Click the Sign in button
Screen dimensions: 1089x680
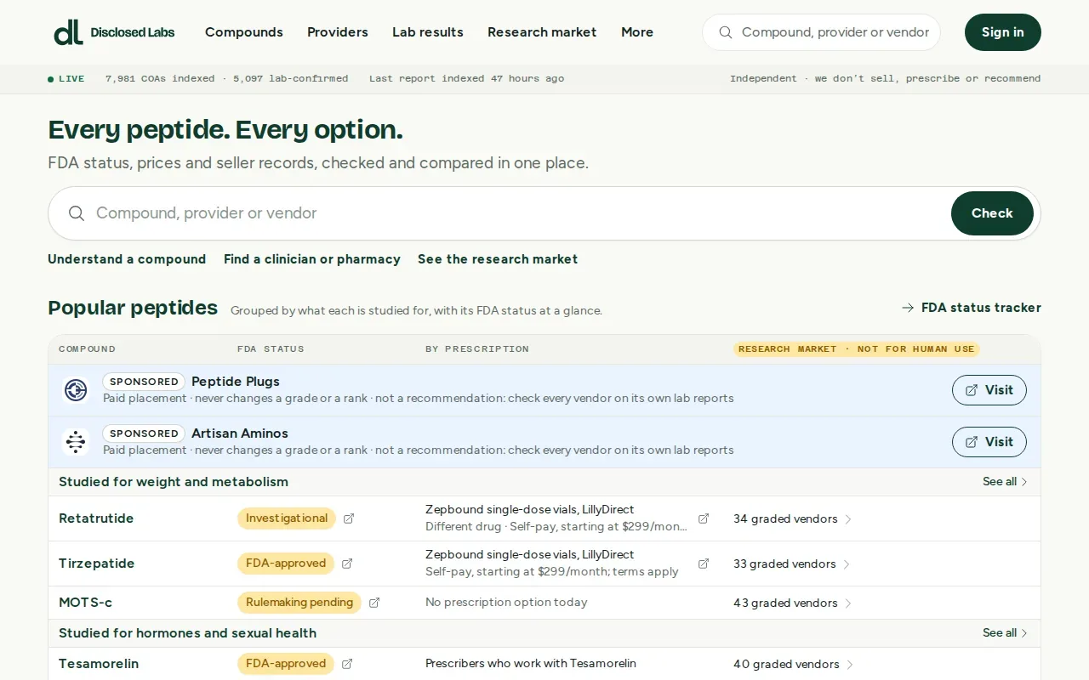[1003, 32]
